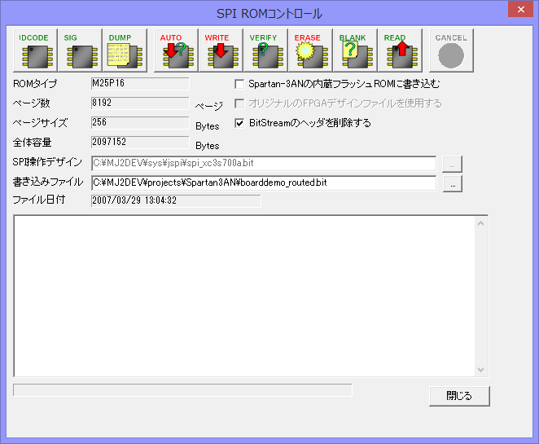Browse for the SPI操作デザイン file
Screen dimensions: 539x444
pos(453,164)
